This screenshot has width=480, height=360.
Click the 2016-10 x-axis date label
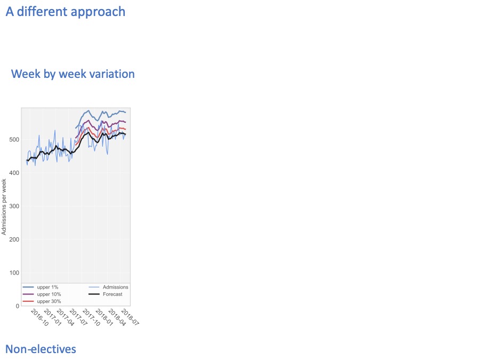[40, 317]
